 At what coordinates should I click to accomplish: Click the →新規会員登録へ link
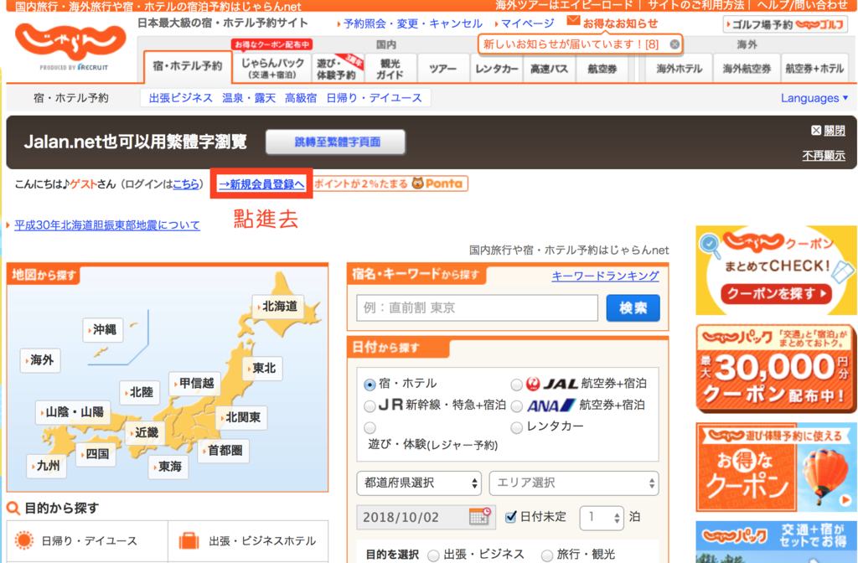(x=261, y=183)
